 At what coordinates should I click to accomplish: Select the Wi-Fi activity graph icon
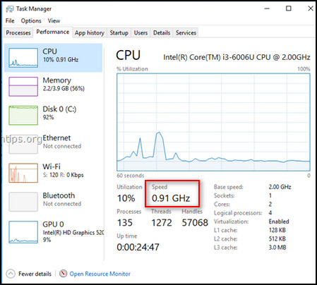(x=23, y=173)
